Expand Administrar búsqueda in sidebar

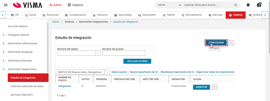point(4,52)
